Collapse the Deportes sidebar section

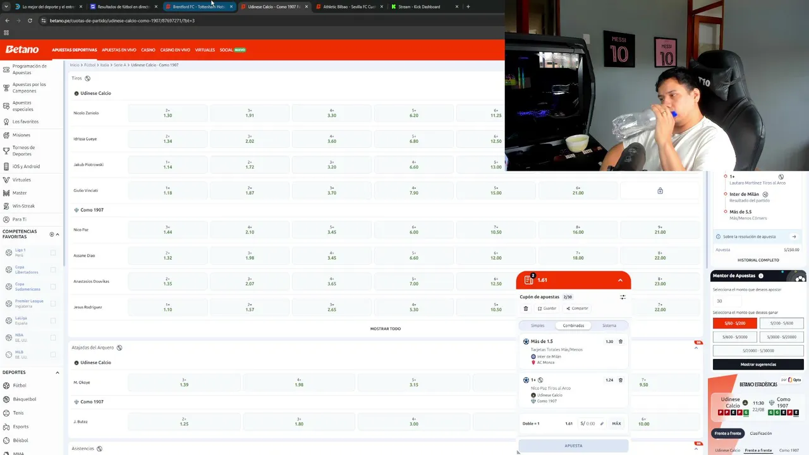tap(58, 373)
